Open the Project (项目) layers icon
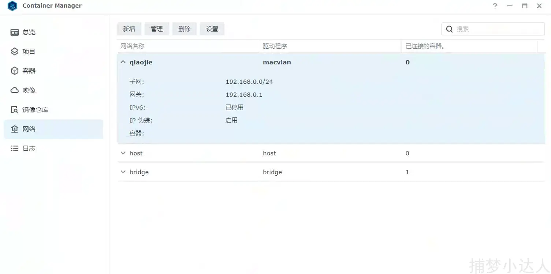 point(15,52)
